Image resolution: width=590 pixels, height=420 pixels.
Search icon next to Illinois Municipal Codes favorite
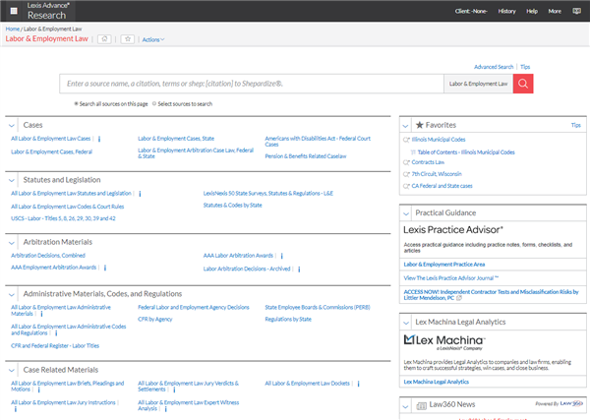(x=406, y=140)
